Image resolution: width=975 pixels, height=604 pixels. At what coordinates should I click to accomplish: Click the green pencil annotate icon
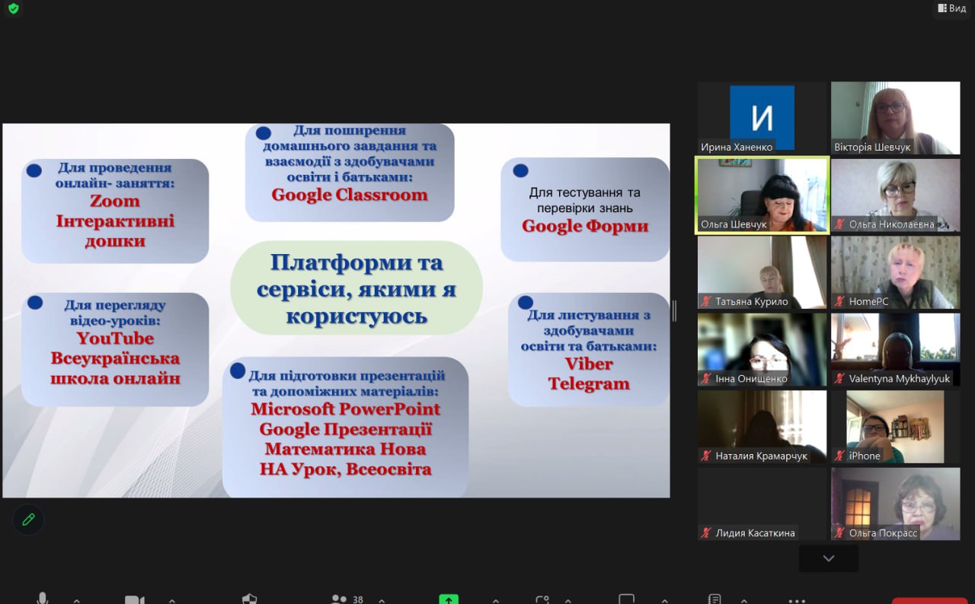tap(28, 520)
